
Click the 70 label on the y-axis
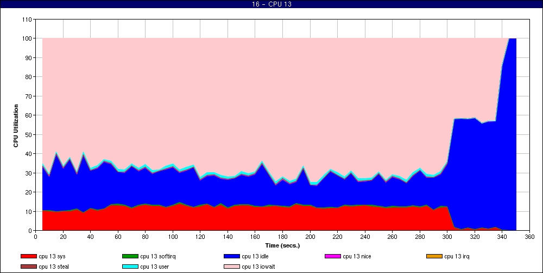point(29,96)
